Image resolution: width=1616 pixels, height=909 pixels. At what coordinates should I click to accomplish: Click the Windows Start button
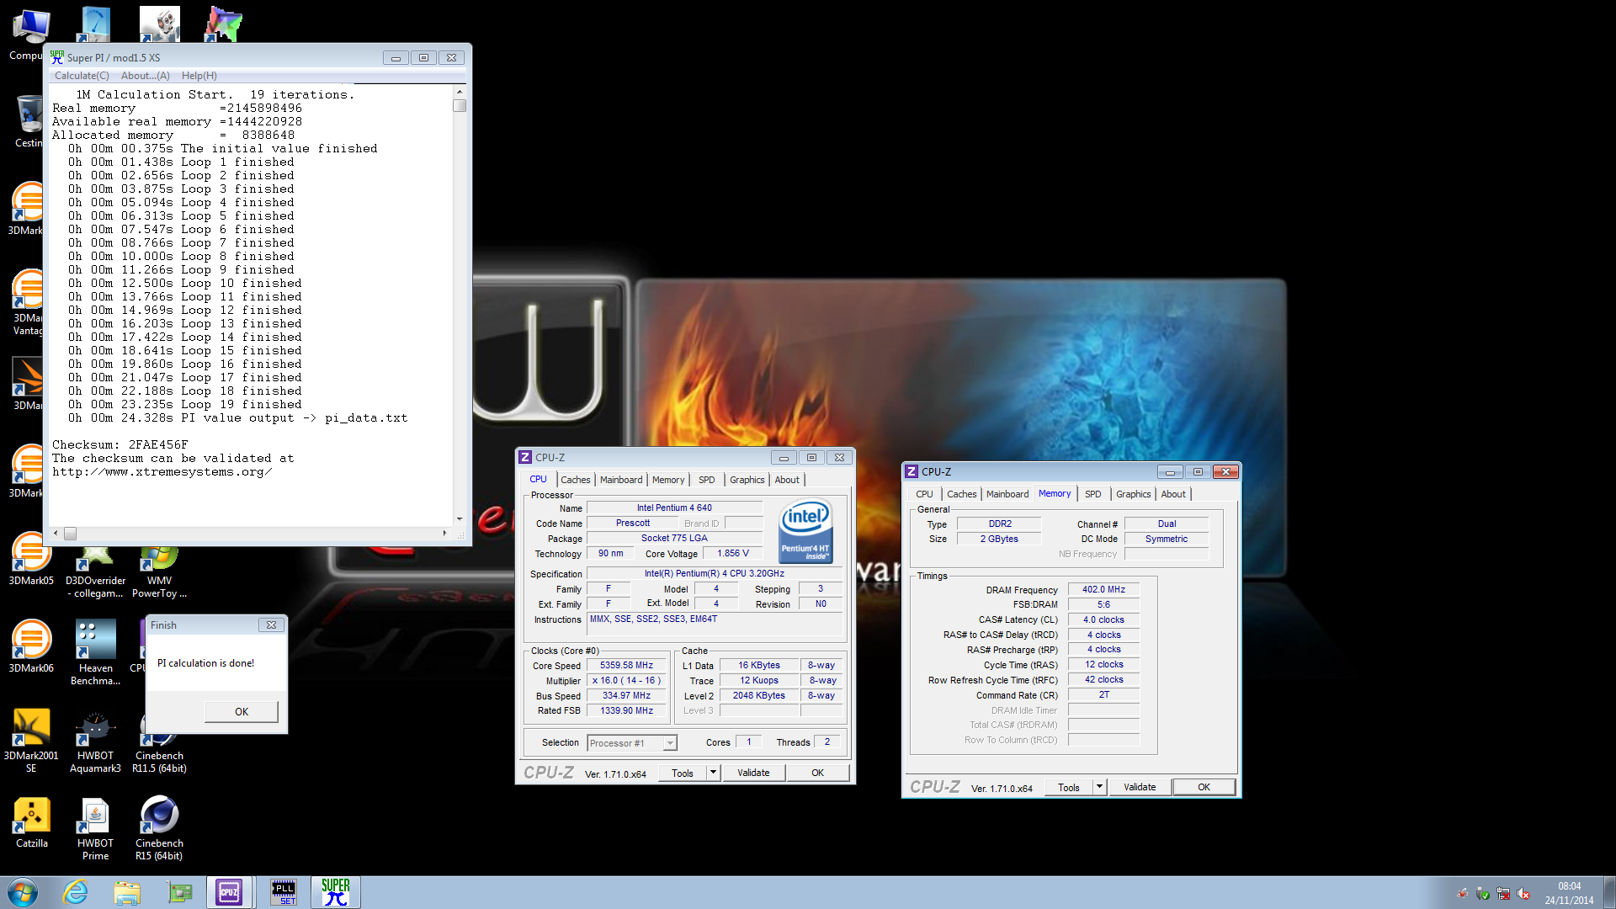click(23, 892)
